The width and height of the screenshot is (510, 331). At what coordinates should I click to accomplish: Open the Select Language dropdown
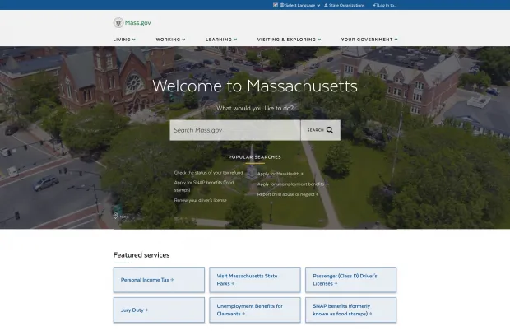pos(300,5)
